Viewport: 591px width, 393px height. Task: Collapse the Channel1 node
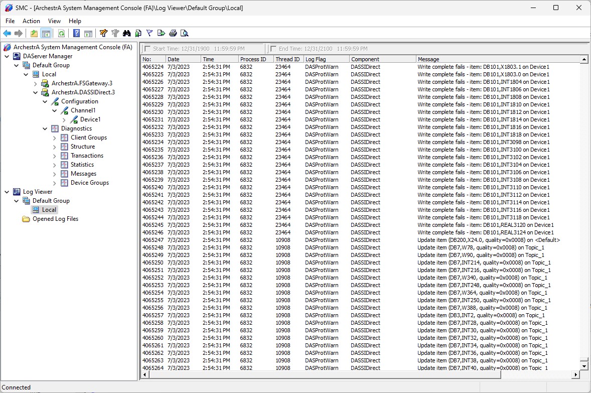pyautogui.click(x=54, y=110)
